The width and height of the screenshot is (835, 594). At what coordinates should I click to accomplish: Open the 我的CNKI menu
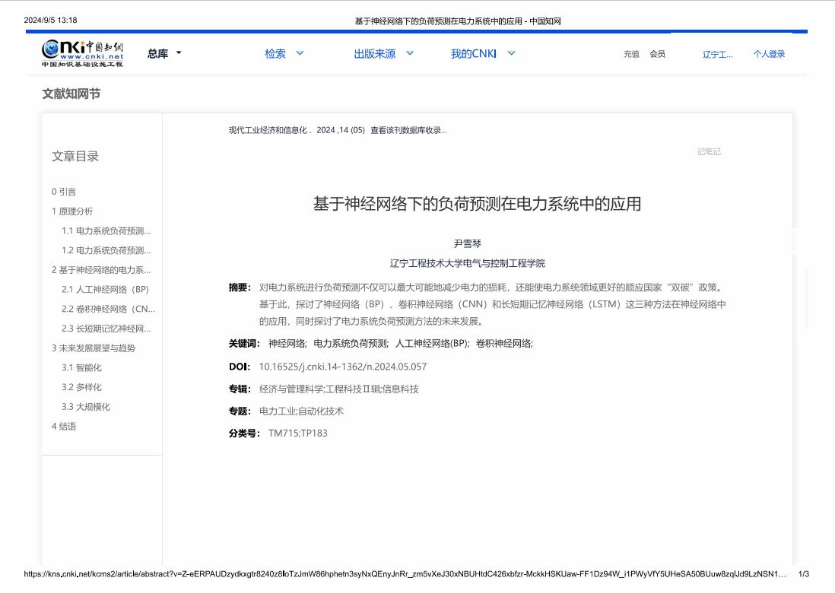[x=472, y=54]
